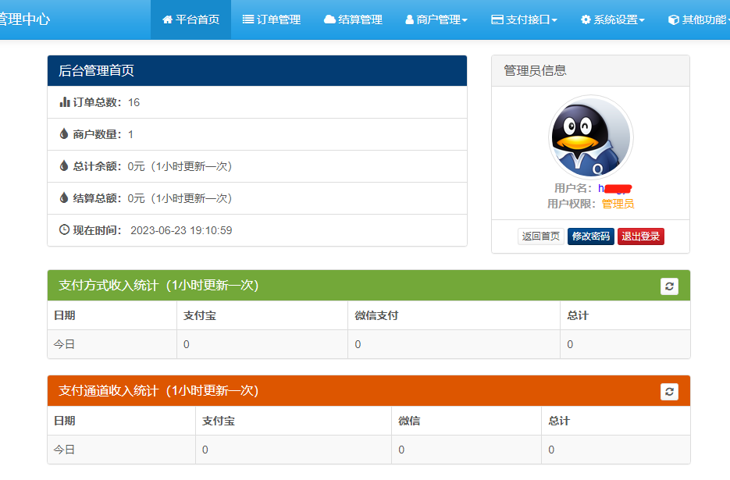Click the red 退出登录 button
The width and height of the screenshot is (730, 480).
(640, 236)
